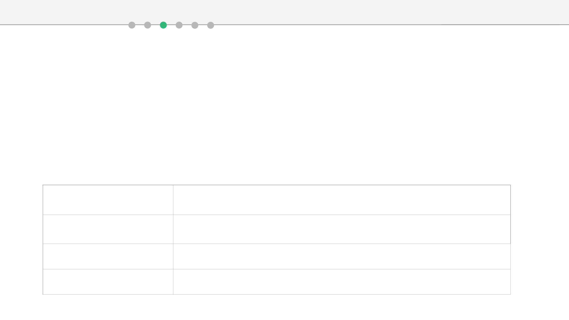This screenshot has height=320, width=569.
Task: Click the second gray step dot
Action: click(x=147, y=25)
